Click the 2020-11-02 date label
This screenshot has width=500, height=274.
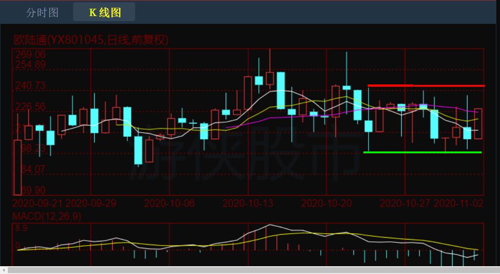pos(459,203)
